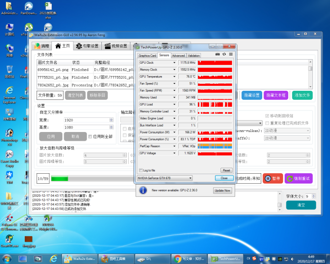Click the D:\ explorer taskbar button
The image size is (330, 264).
(152, 259)
